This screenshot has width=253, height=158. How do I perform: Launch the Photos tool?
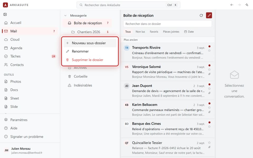tap(30, 81)
